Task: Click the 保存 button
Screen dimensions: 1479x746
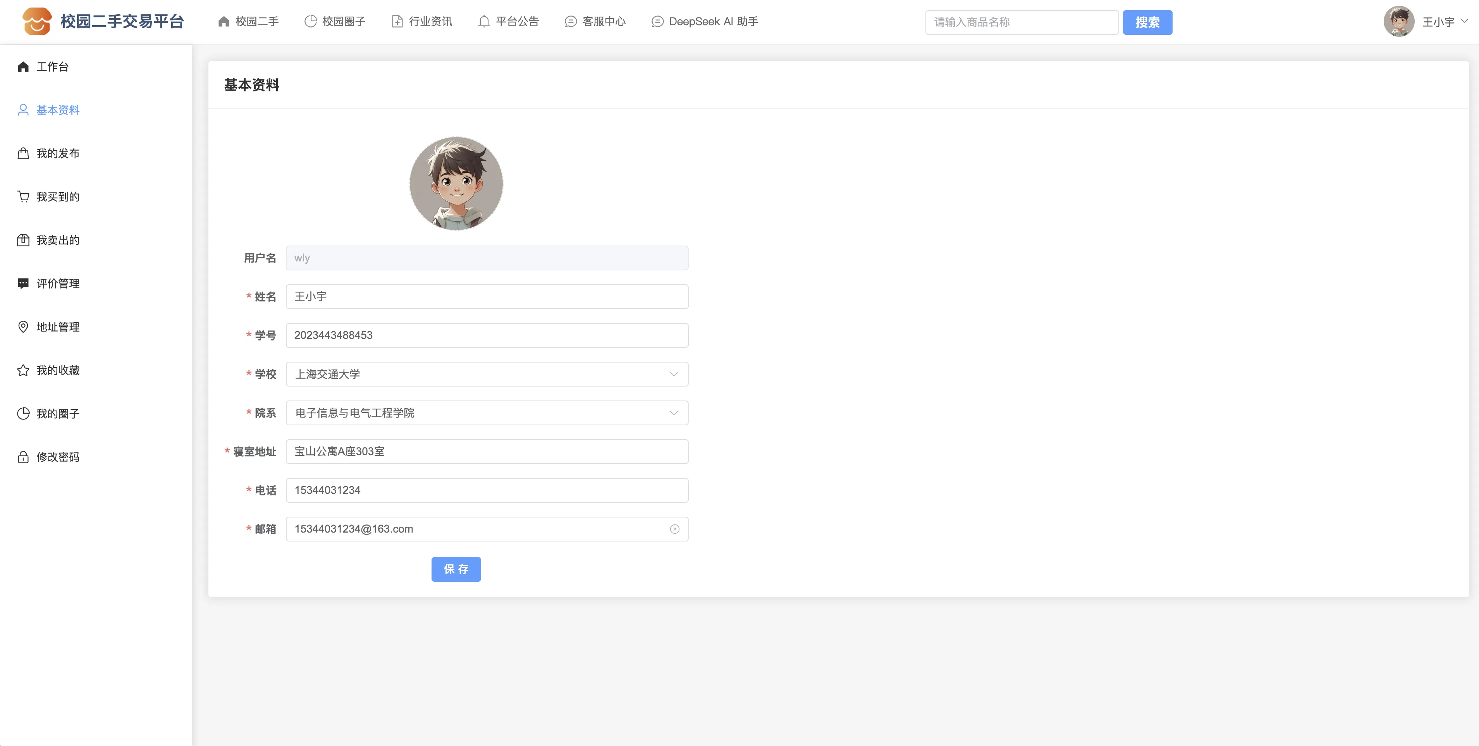Action: point(456,569)
